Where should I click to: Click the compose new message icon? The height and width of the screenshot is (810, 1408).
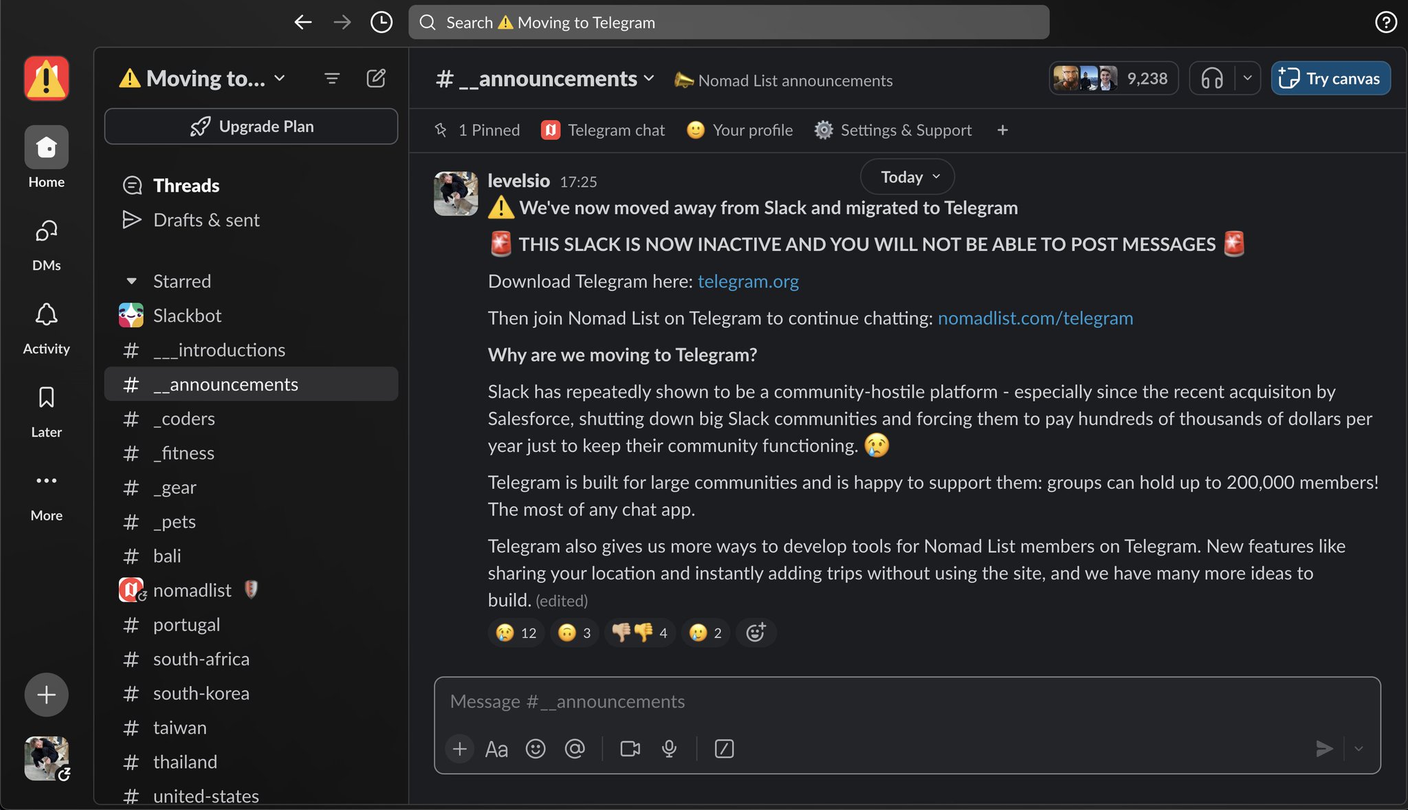click(x=375, y=78)
